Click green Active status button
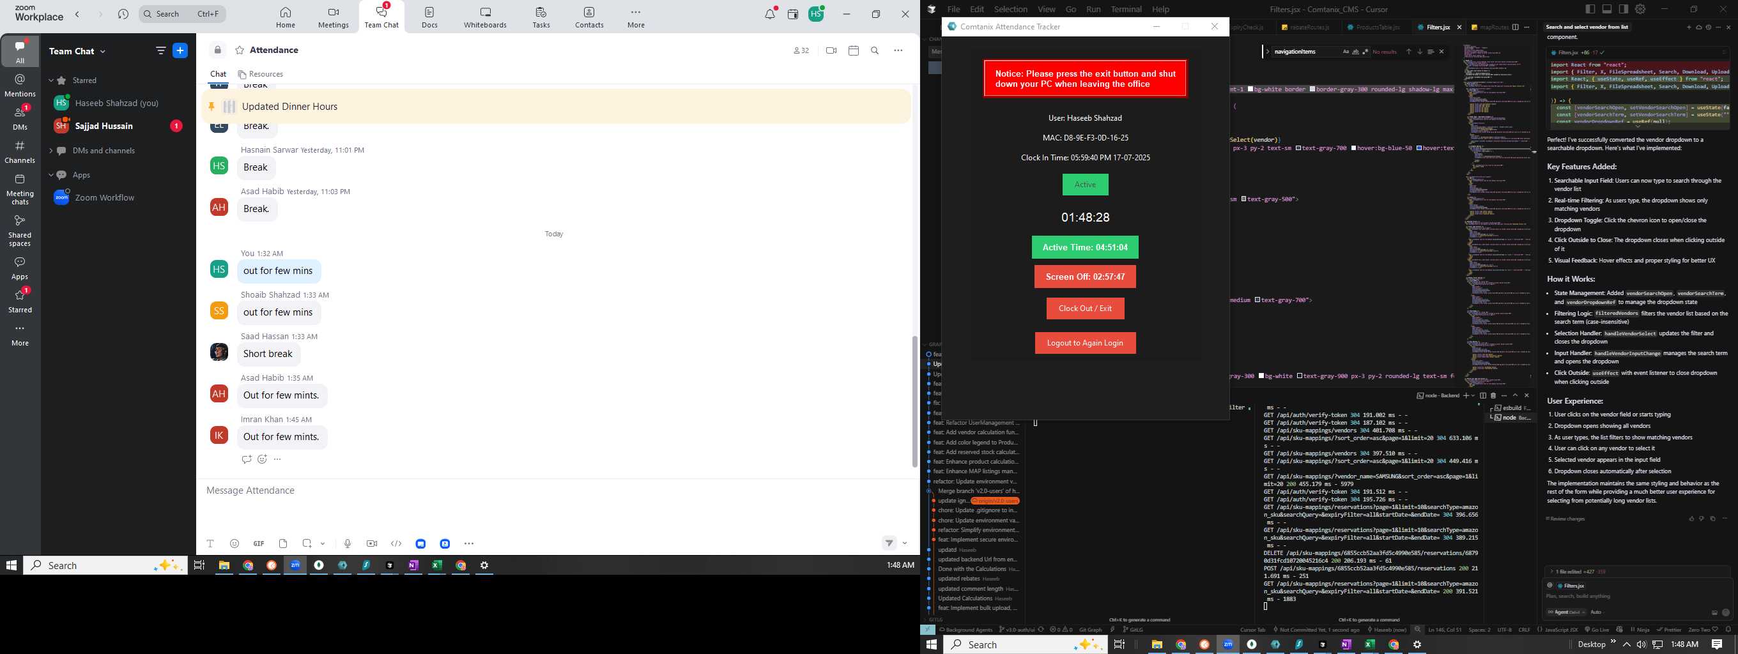Screen dimensions: 1738x654 pos(1085,185)
